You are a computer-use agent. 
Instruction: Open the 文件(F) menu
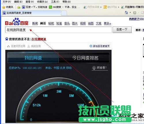pos(7,2)
